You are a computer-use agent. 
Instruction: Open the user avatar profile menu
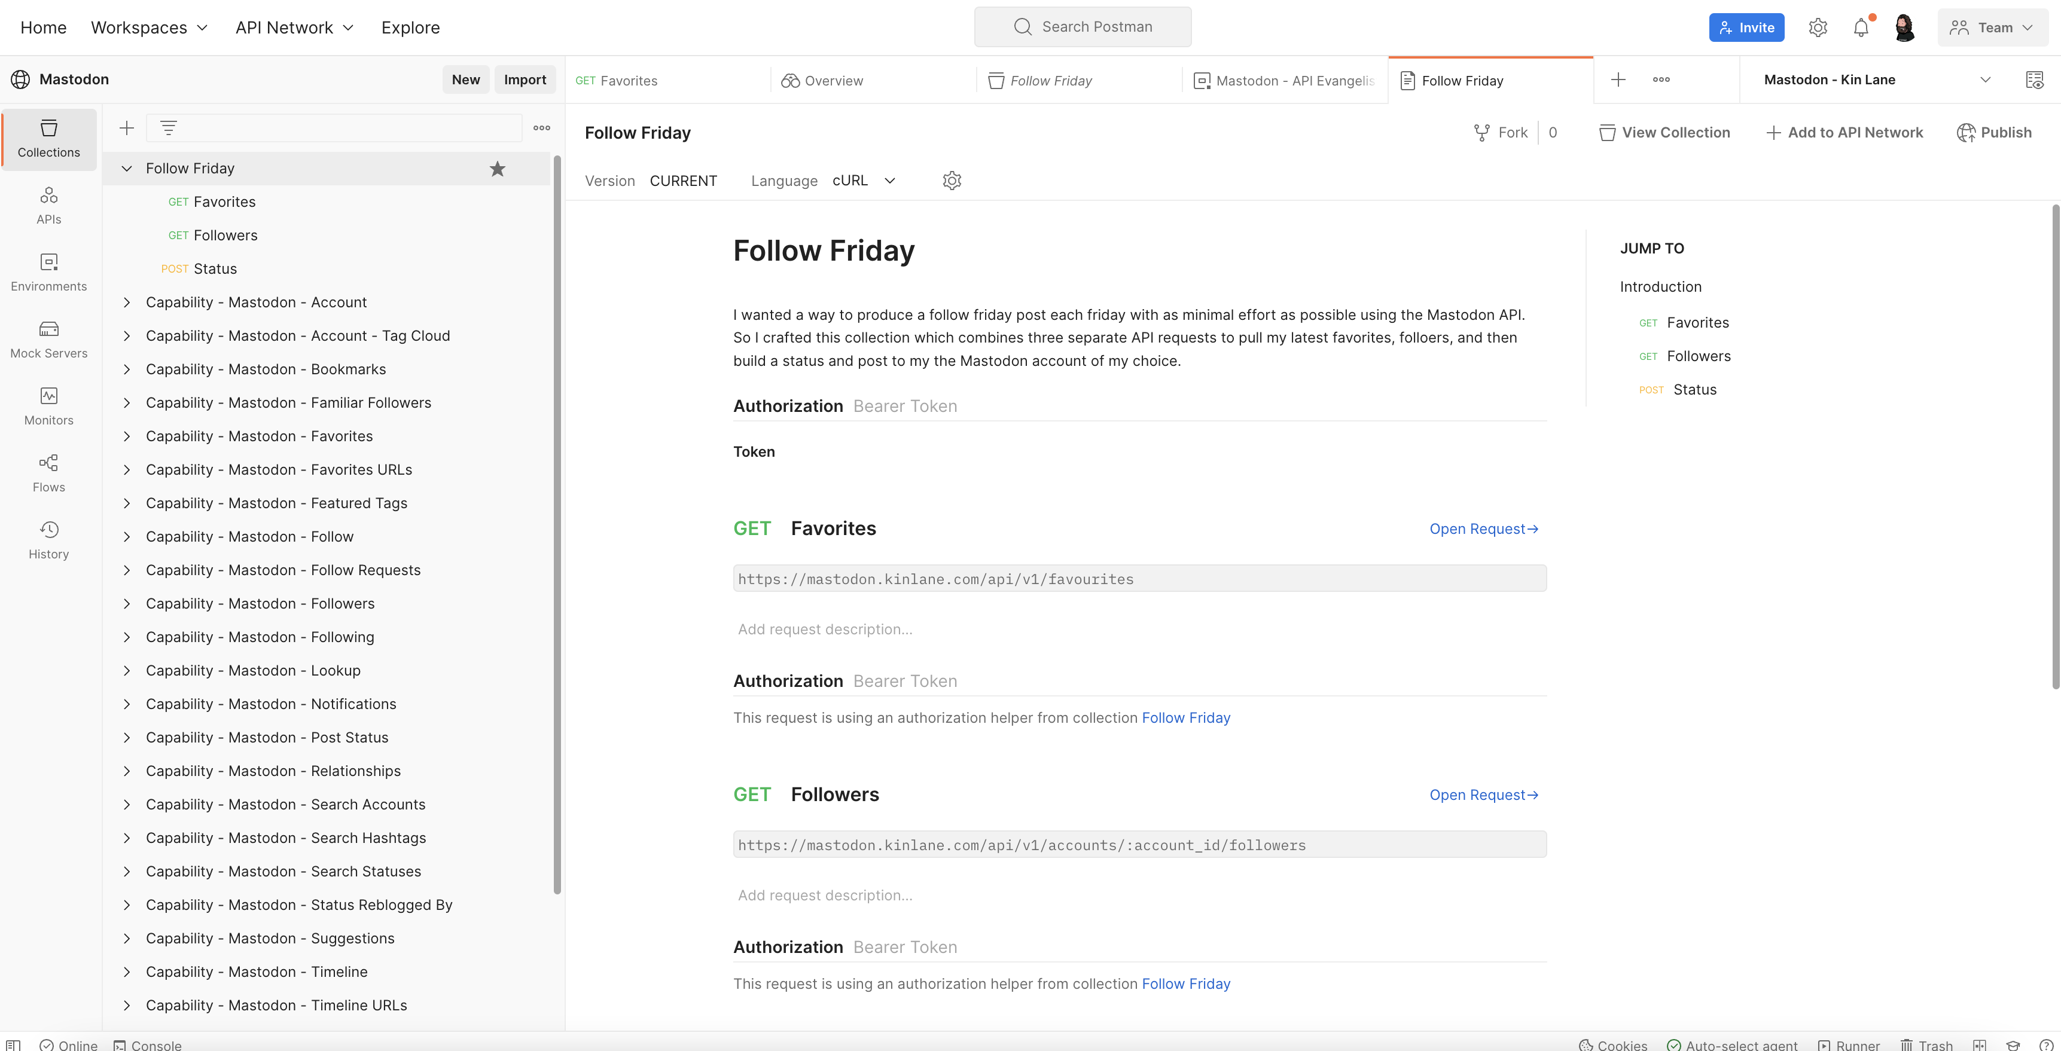pyautogui.click(x=1905, y=27)
